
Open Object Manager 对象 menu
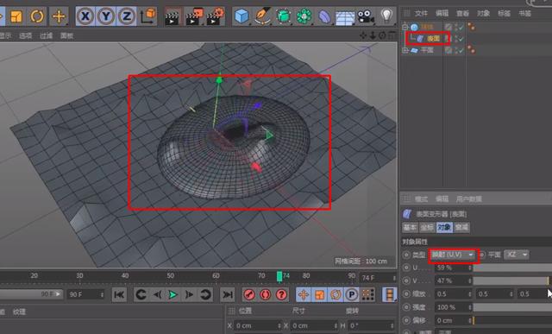click(483, 14)
